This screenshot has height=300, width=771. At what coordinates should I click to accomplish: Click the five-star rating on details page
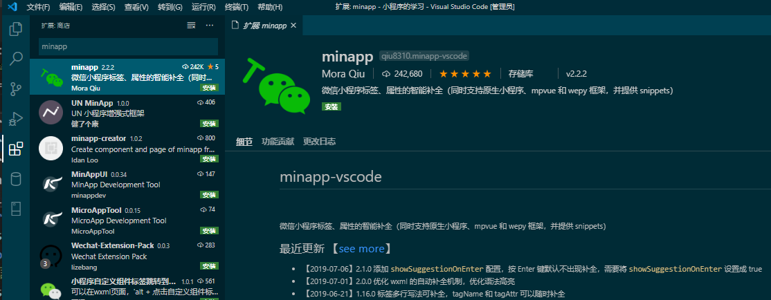(x=465, y=74)
